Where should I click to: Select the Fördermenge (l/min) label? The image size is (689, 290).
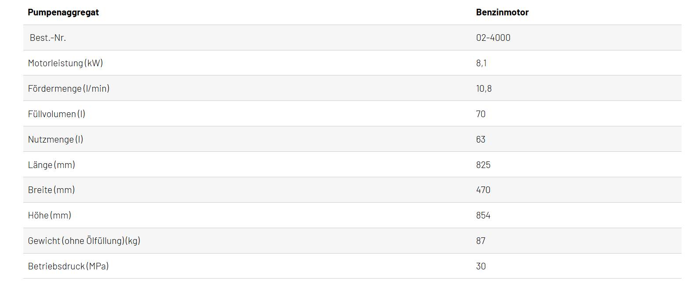(x=68, y=89)
